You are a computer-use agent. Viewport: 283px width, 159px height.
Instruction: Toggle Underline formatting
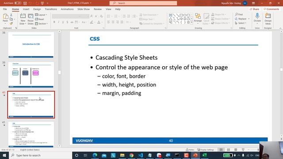coord(63,22)
